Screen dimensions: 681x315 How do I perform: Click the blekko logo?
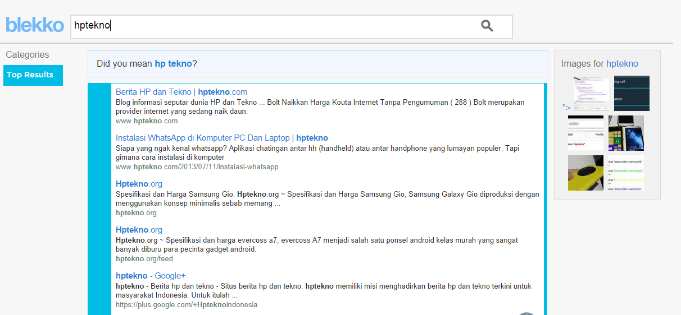click(x=35, y=25)
